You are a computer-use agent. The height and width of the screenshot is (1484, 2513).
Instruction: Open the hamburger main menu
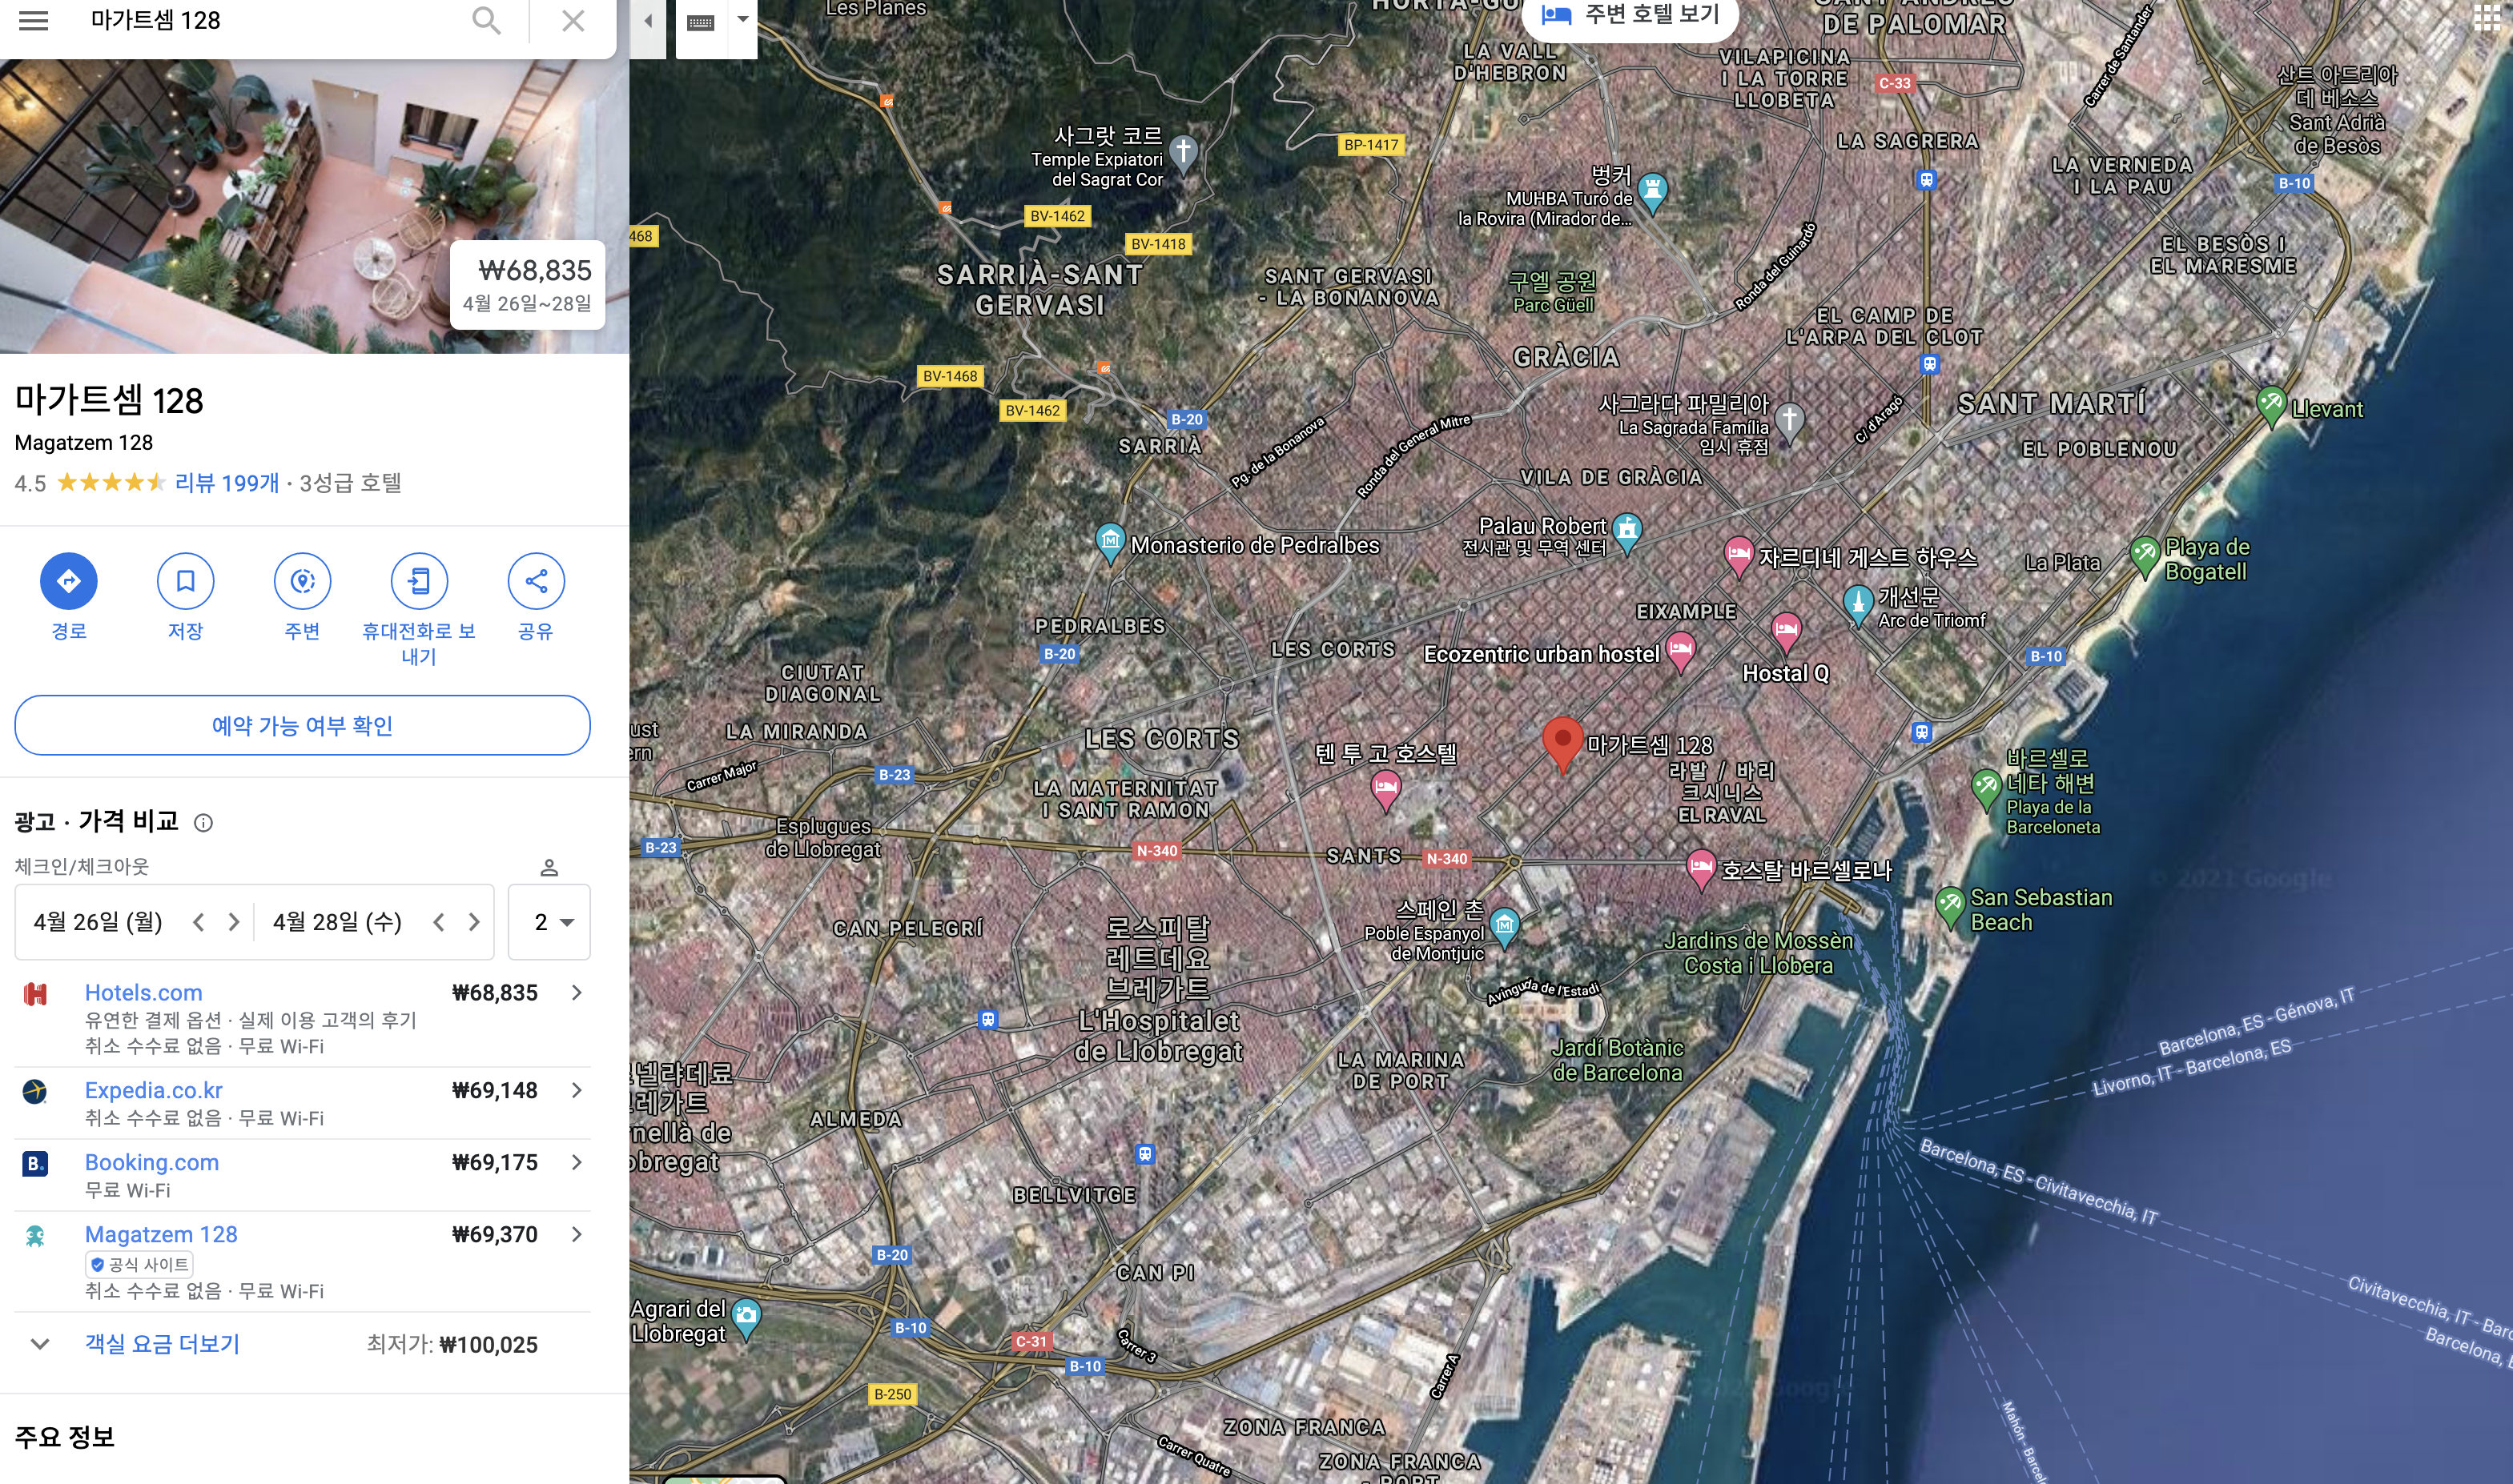pyautogui.click(x=34, y=21)
